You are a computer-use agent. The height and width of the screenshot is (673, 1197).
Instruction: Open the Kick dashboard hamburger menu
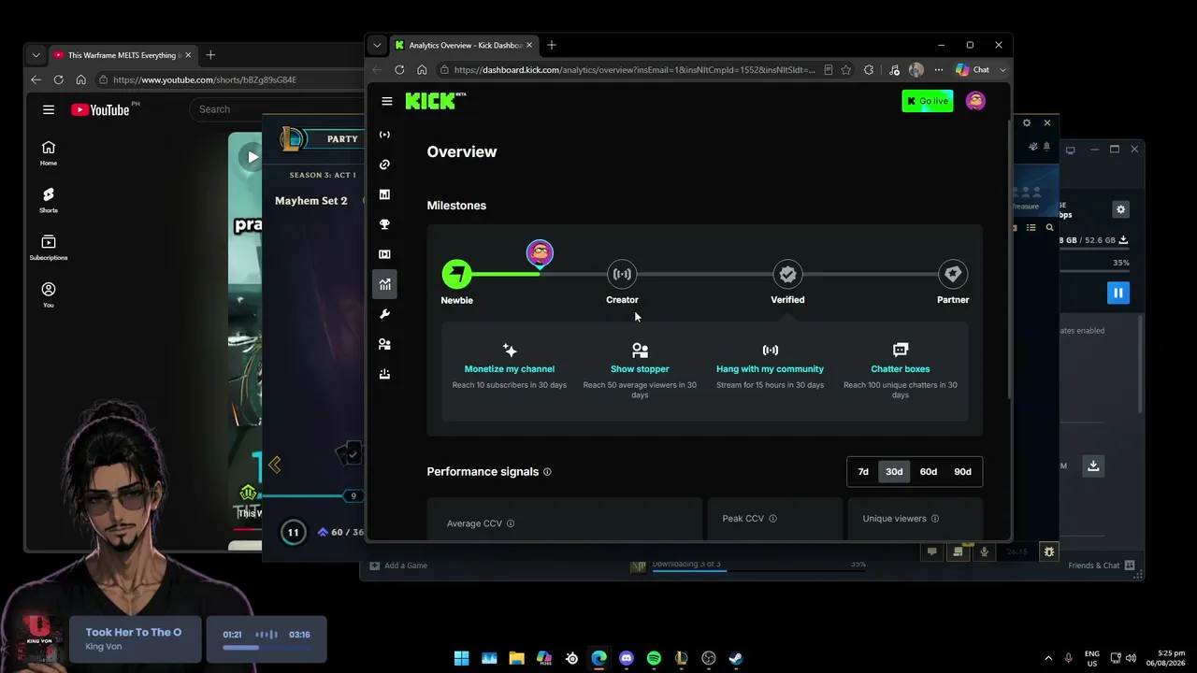tap(387, 101)
